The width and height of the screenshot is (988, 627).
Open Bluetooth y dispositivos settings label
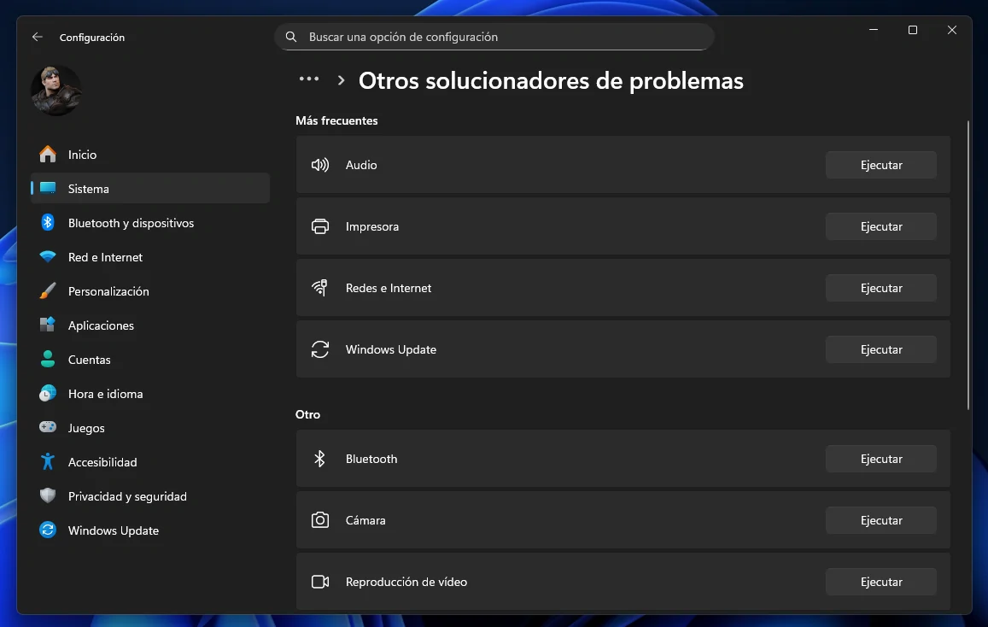point(131,223)
